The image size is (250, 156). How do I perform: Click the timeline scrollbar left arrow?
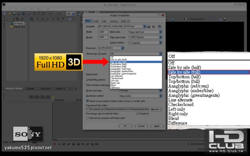click(54, 139)
